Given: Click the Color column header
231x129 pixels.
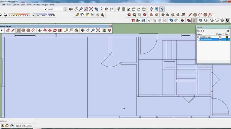Looking at the screenshot, I should [227, 34].
